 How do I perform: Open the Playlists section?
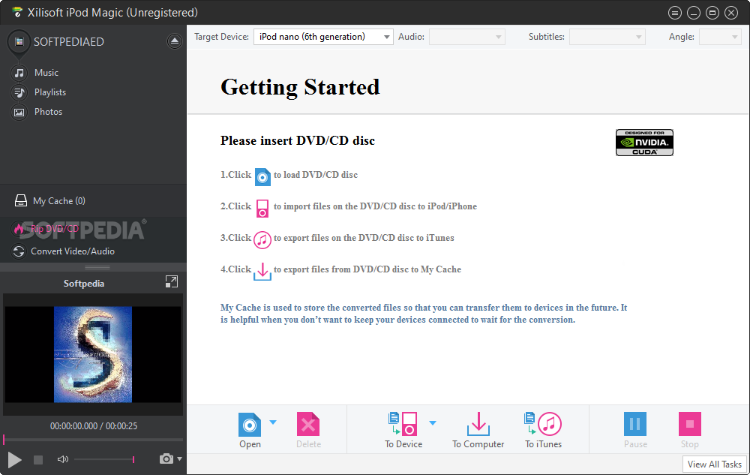(x=49, y=92)
